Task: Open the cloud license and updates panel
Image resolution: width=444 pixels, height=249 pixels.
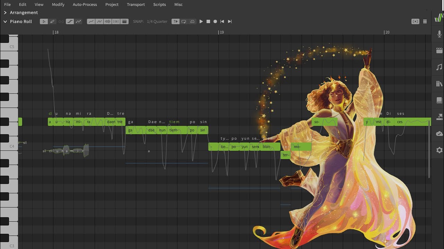Action: pos(439,133)
